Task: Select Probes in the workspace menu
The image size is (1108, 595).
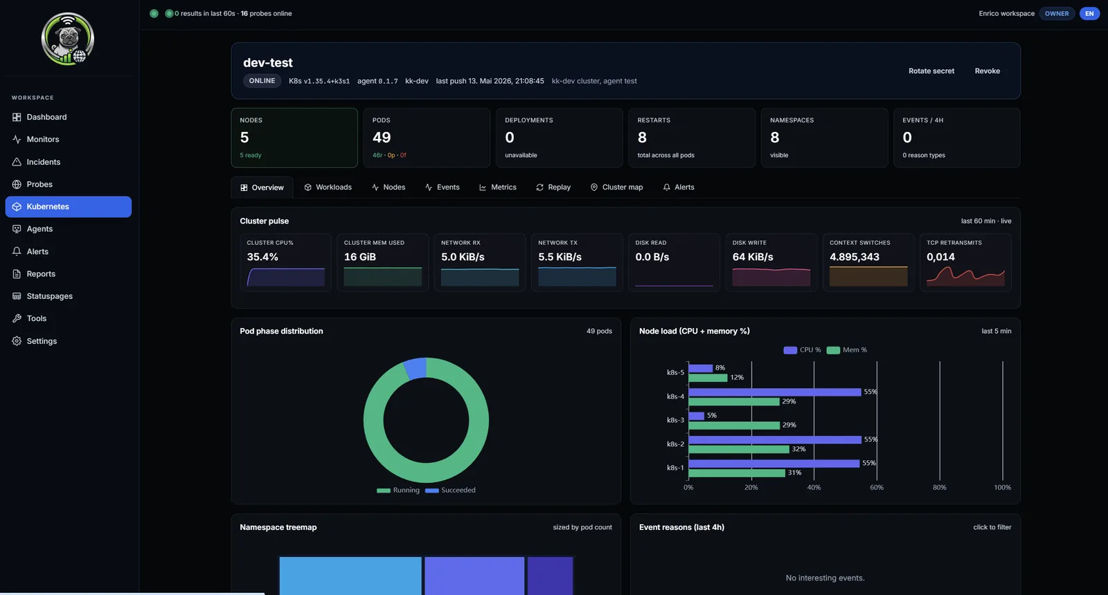Action: tap(68, 184)
